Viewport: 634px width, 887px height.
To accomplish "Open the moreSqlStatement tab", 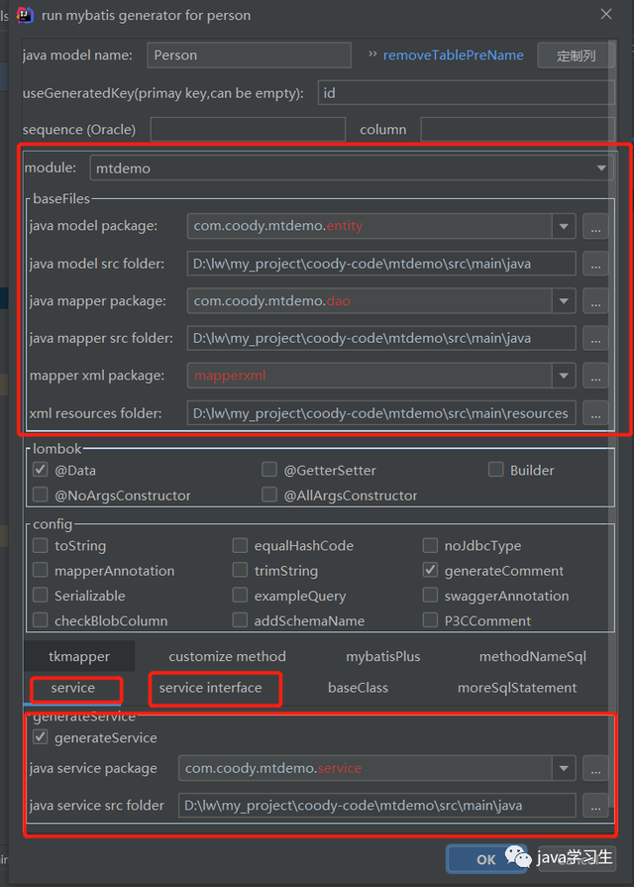I will pyautogui.click(x=517, y=688).
